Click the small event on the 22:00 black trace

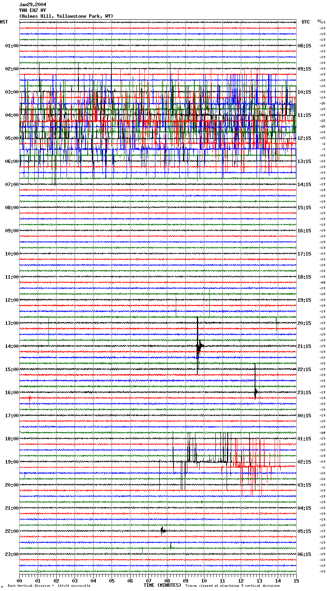tap(163, 531)
